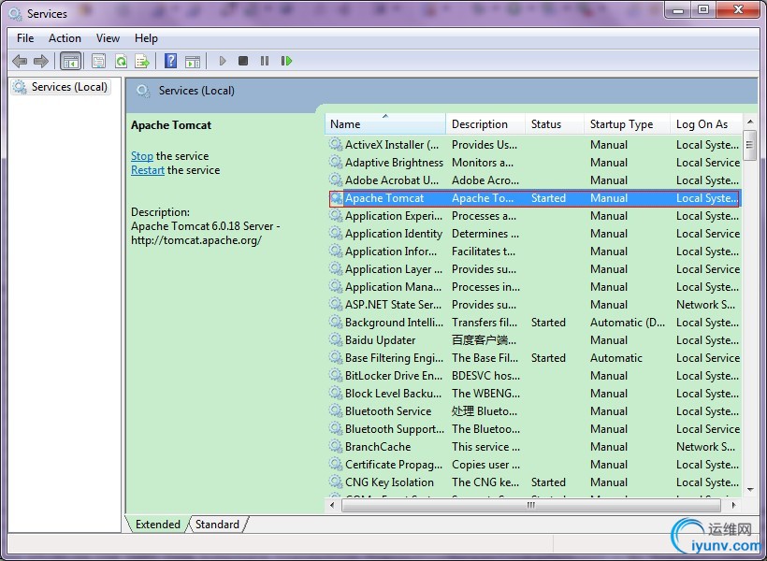Open the Help menu
Screen dimensions: 767x561
pos(146,38)
